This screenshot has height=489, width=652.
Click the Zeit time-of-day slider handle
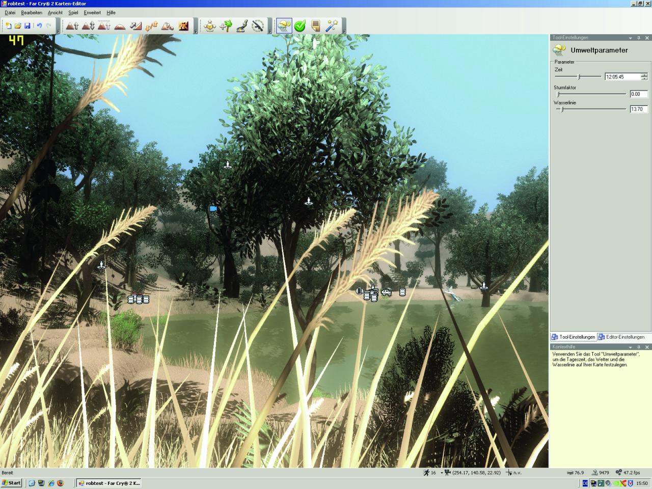579,77
